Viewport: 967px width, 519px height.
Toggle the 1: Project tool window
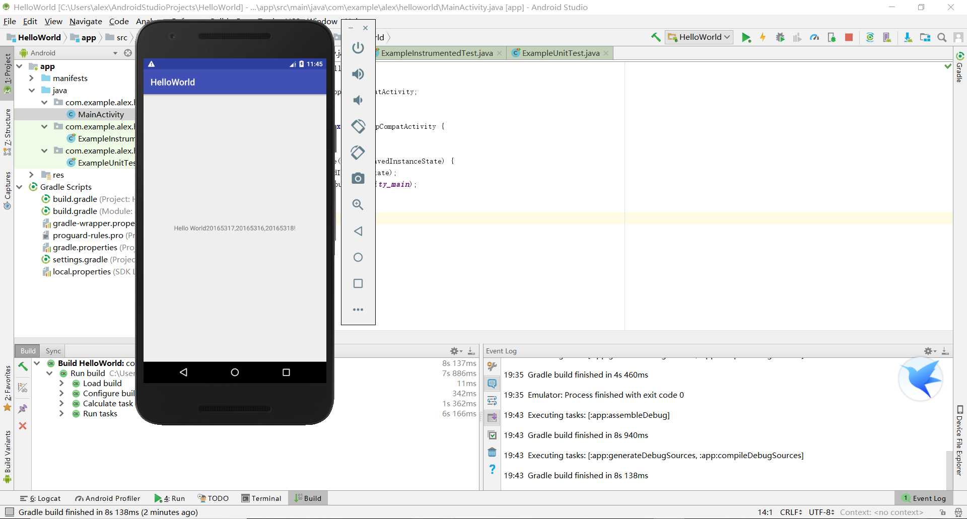coord(7,73)
